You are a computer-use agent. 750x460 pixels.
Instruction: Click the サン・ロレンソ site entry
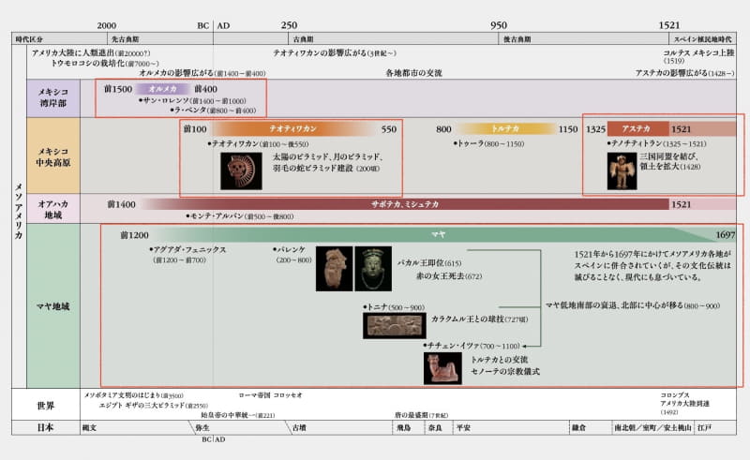pos(192,100)
